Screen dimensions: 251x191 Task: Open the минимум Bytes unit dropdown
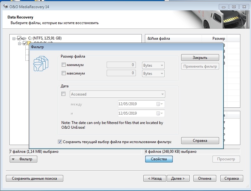coord(153,65)
